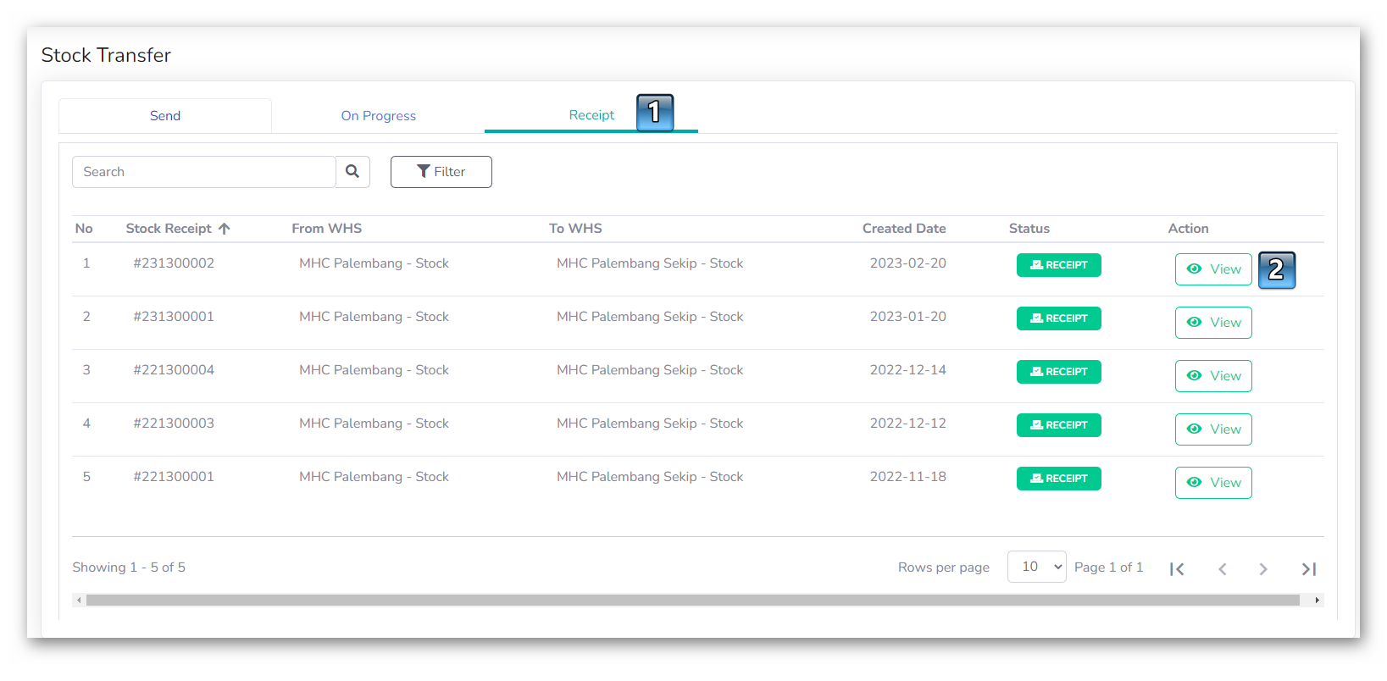Image resolution: width=1387 pixels, height=681 pixels.
Task: Focus the Search input field
Action: 203,172
